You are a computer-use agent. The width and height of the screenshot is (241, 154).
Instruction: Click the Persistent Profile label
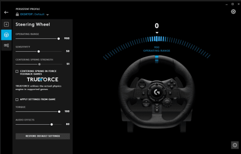coord(28,9)
